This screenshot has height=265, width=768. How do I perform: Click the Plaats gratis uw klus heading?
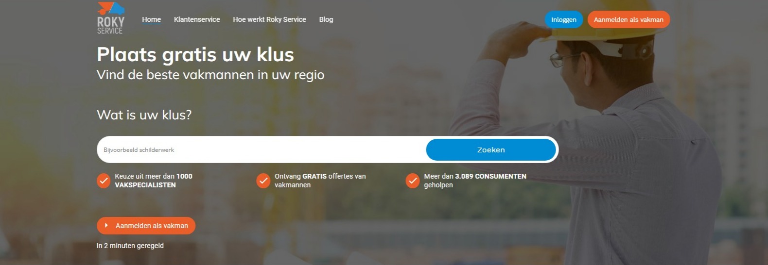195,55
